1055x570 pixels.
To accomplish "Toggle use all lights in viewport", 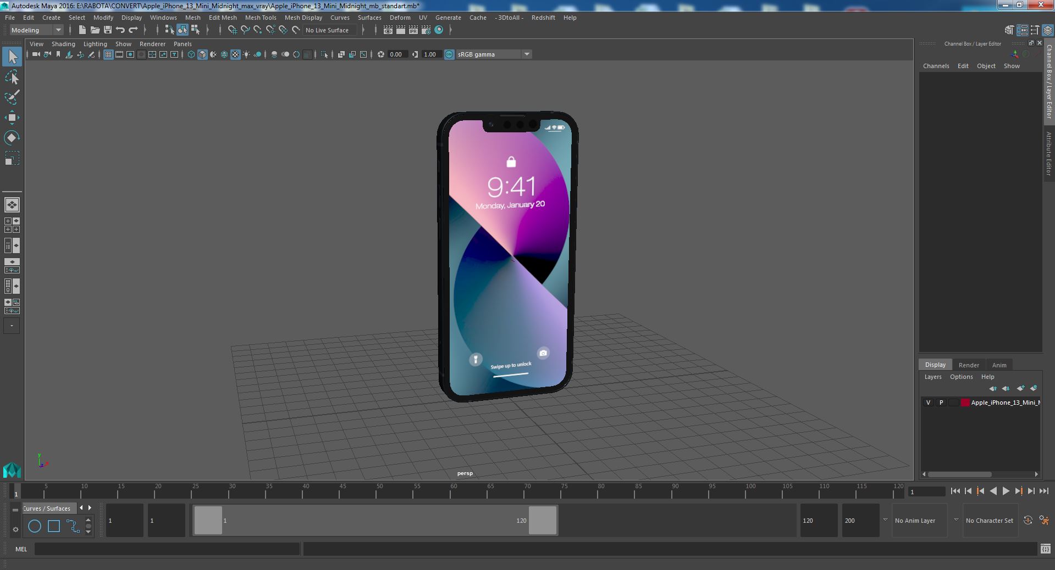I will click(x=246, y=54).
